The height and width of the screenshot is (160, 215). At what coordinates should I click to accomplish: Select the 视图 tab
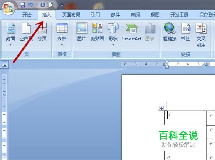click(155, 15)
